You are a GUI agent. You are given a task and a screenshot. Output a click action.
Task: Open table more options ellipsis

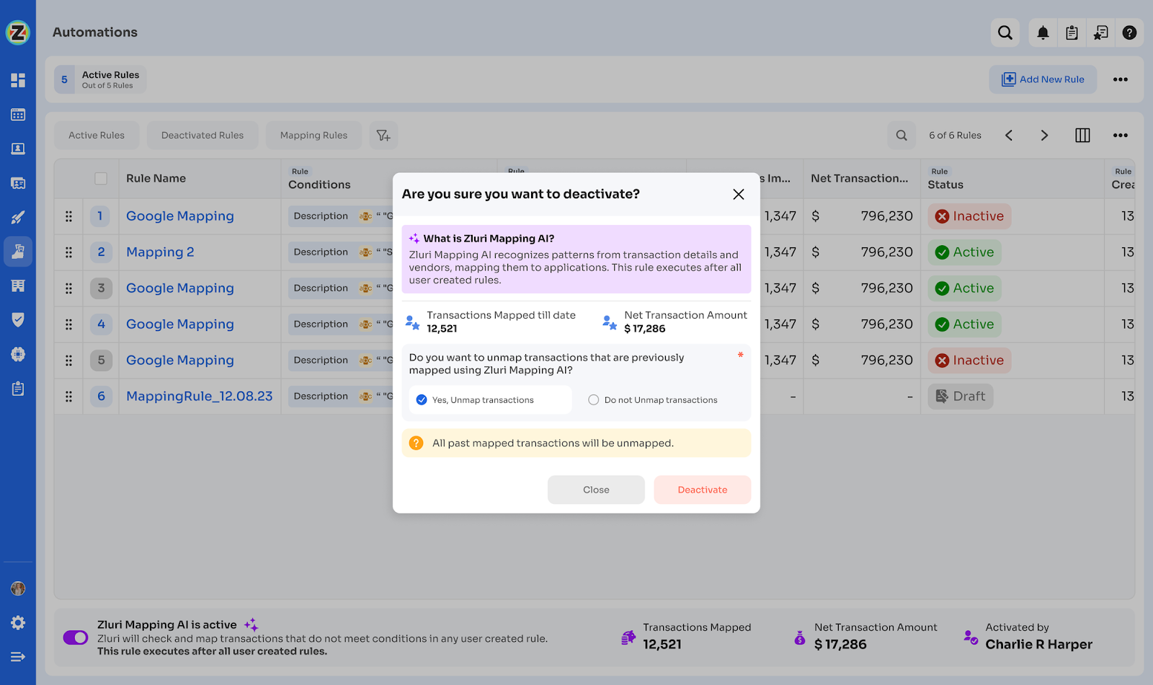click(x=1120, y=136)
